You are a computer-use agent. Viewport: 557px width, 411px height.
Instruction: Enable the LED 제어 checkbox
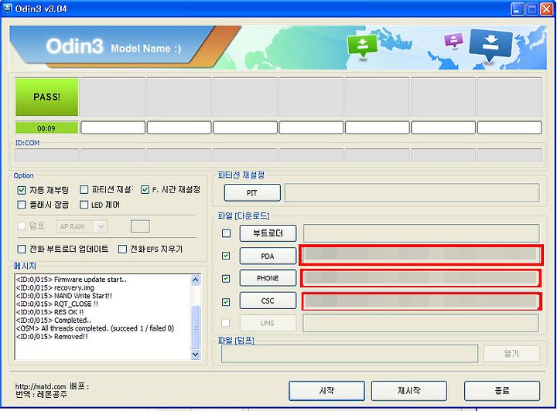[84, 205]
